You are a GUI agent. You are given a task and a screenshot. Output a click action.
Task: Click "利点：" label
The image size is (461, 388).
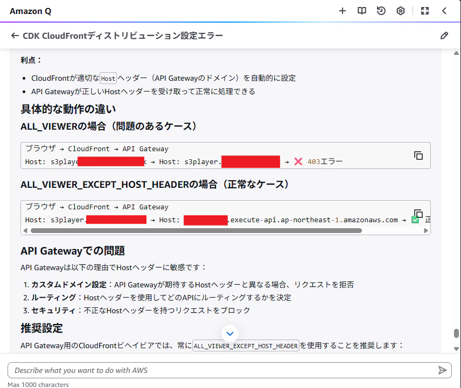coord(31,60)
